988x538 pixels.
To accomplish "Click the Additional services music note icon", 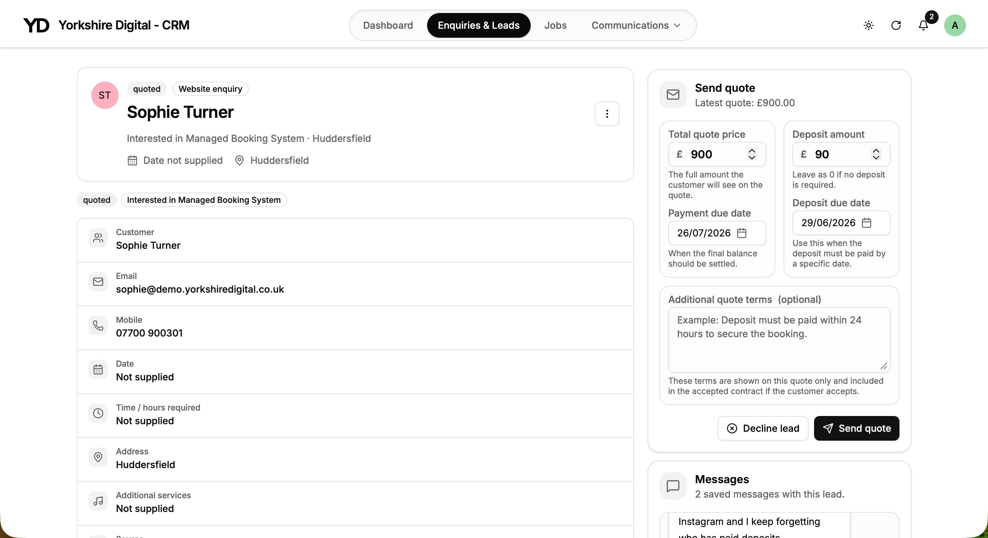I will pos(98,501).
